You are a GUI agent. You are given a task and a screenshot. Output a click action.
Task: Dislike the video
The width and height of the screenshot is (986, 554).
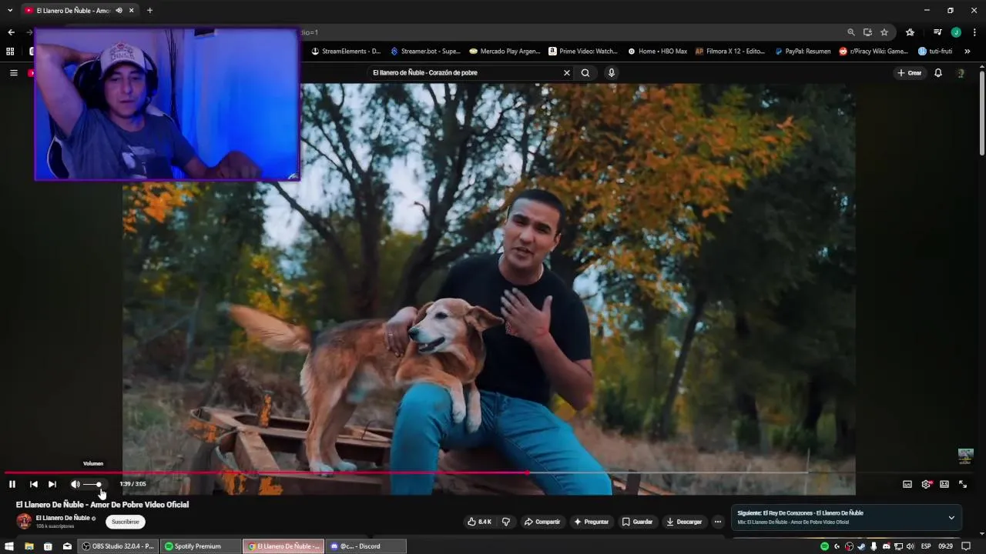pyautogui.click(x=506, y=522)
